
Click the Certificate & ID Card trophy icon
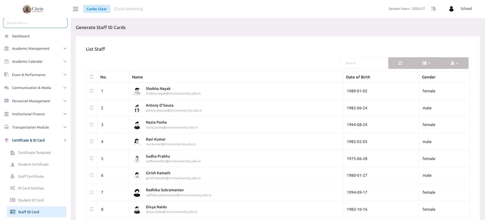pyautogui.click(x=6, y=140)
